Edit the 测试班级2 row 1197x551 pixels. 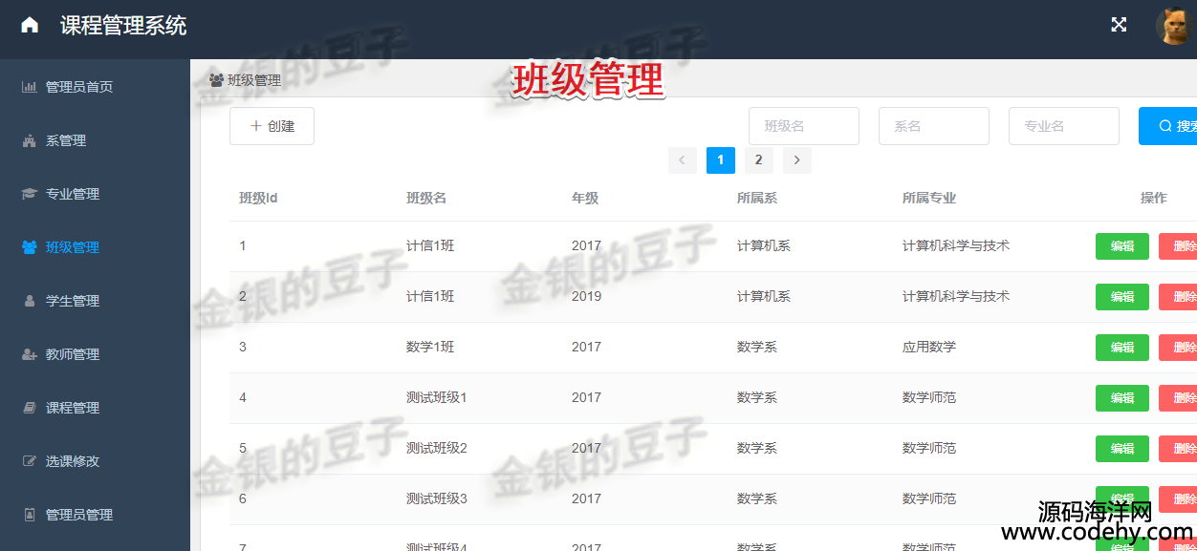pos(1122,449)
